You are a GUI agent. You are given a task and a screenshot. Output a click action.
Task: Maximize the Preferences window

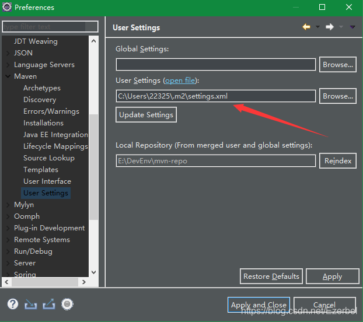tap(322, 7)
